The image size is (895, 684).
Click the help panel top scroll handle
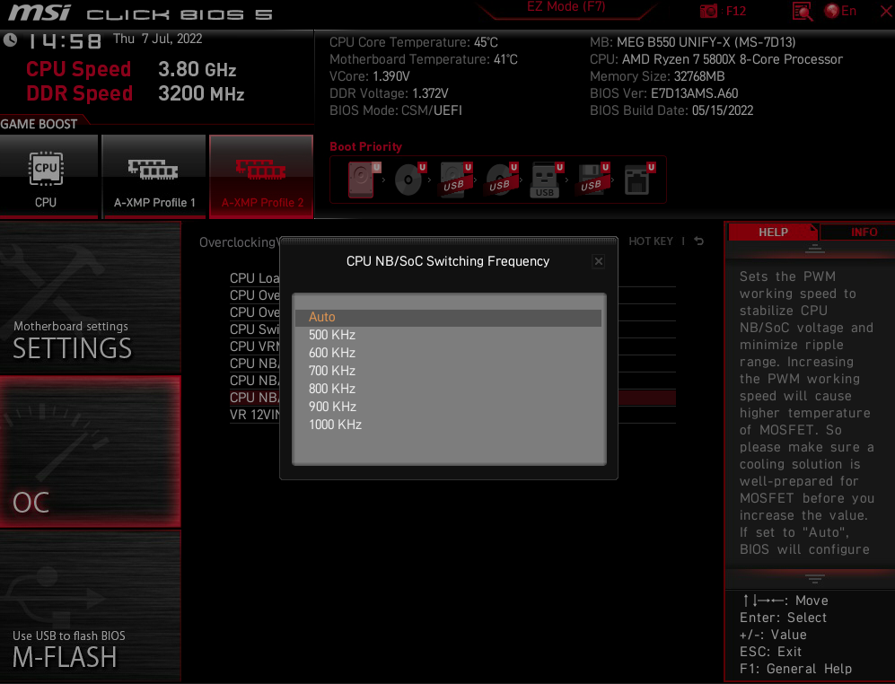tap(814, 249)
